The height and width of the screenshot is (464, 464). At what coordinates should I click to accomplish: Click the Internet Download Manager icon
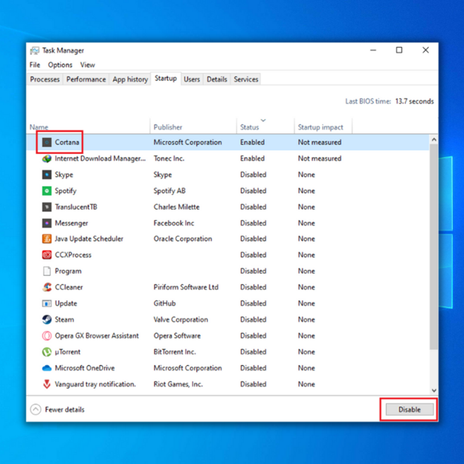(46, 158)
